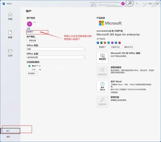The width and height of the screenshot is (161, 142).
Task: Click the 管理帐户 button
Action: (102, 47)
